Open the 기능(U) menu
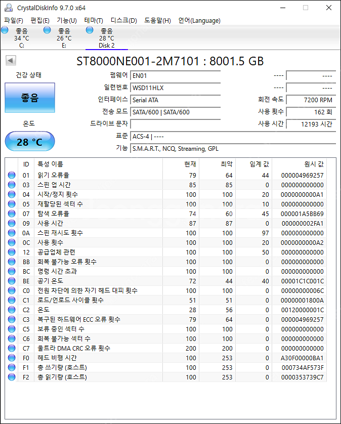This screenshot has height=424, width=341. point(66,21)
